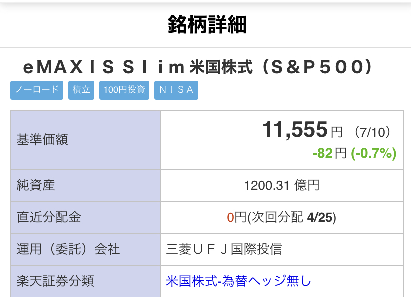Select the 三菱UFJ国際投信 company name
This screenshot has height=297, width=411.
coord(224,249)
